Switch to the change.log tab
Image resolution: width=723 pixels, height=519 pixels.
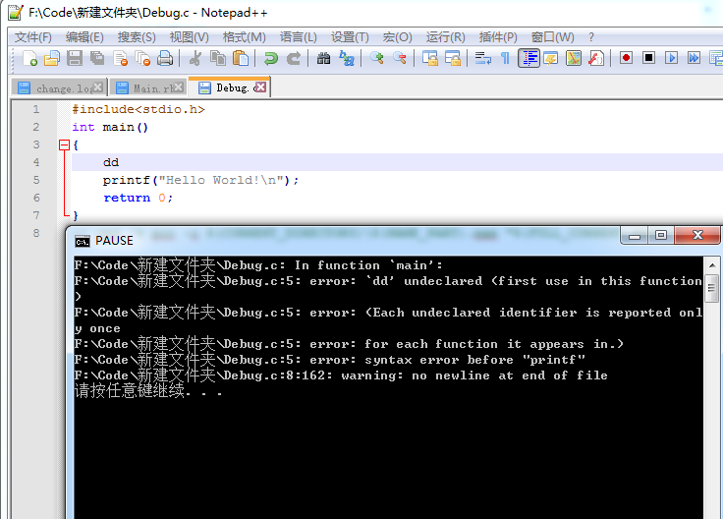click(59, 87)
